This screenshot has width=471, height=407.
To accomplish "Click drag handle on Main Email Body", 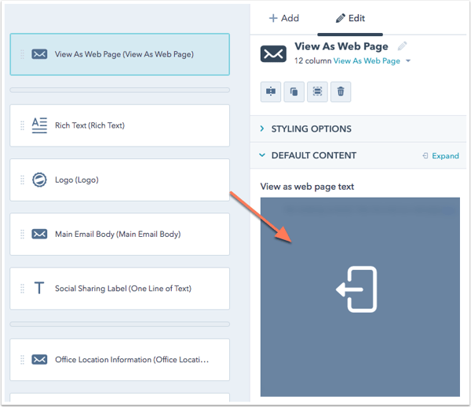I will 22,234.
